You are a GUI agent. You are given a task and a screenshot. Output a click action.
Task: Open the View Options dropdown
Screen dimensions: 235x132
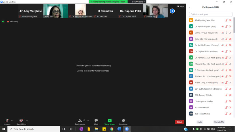(x=138, y=2)
